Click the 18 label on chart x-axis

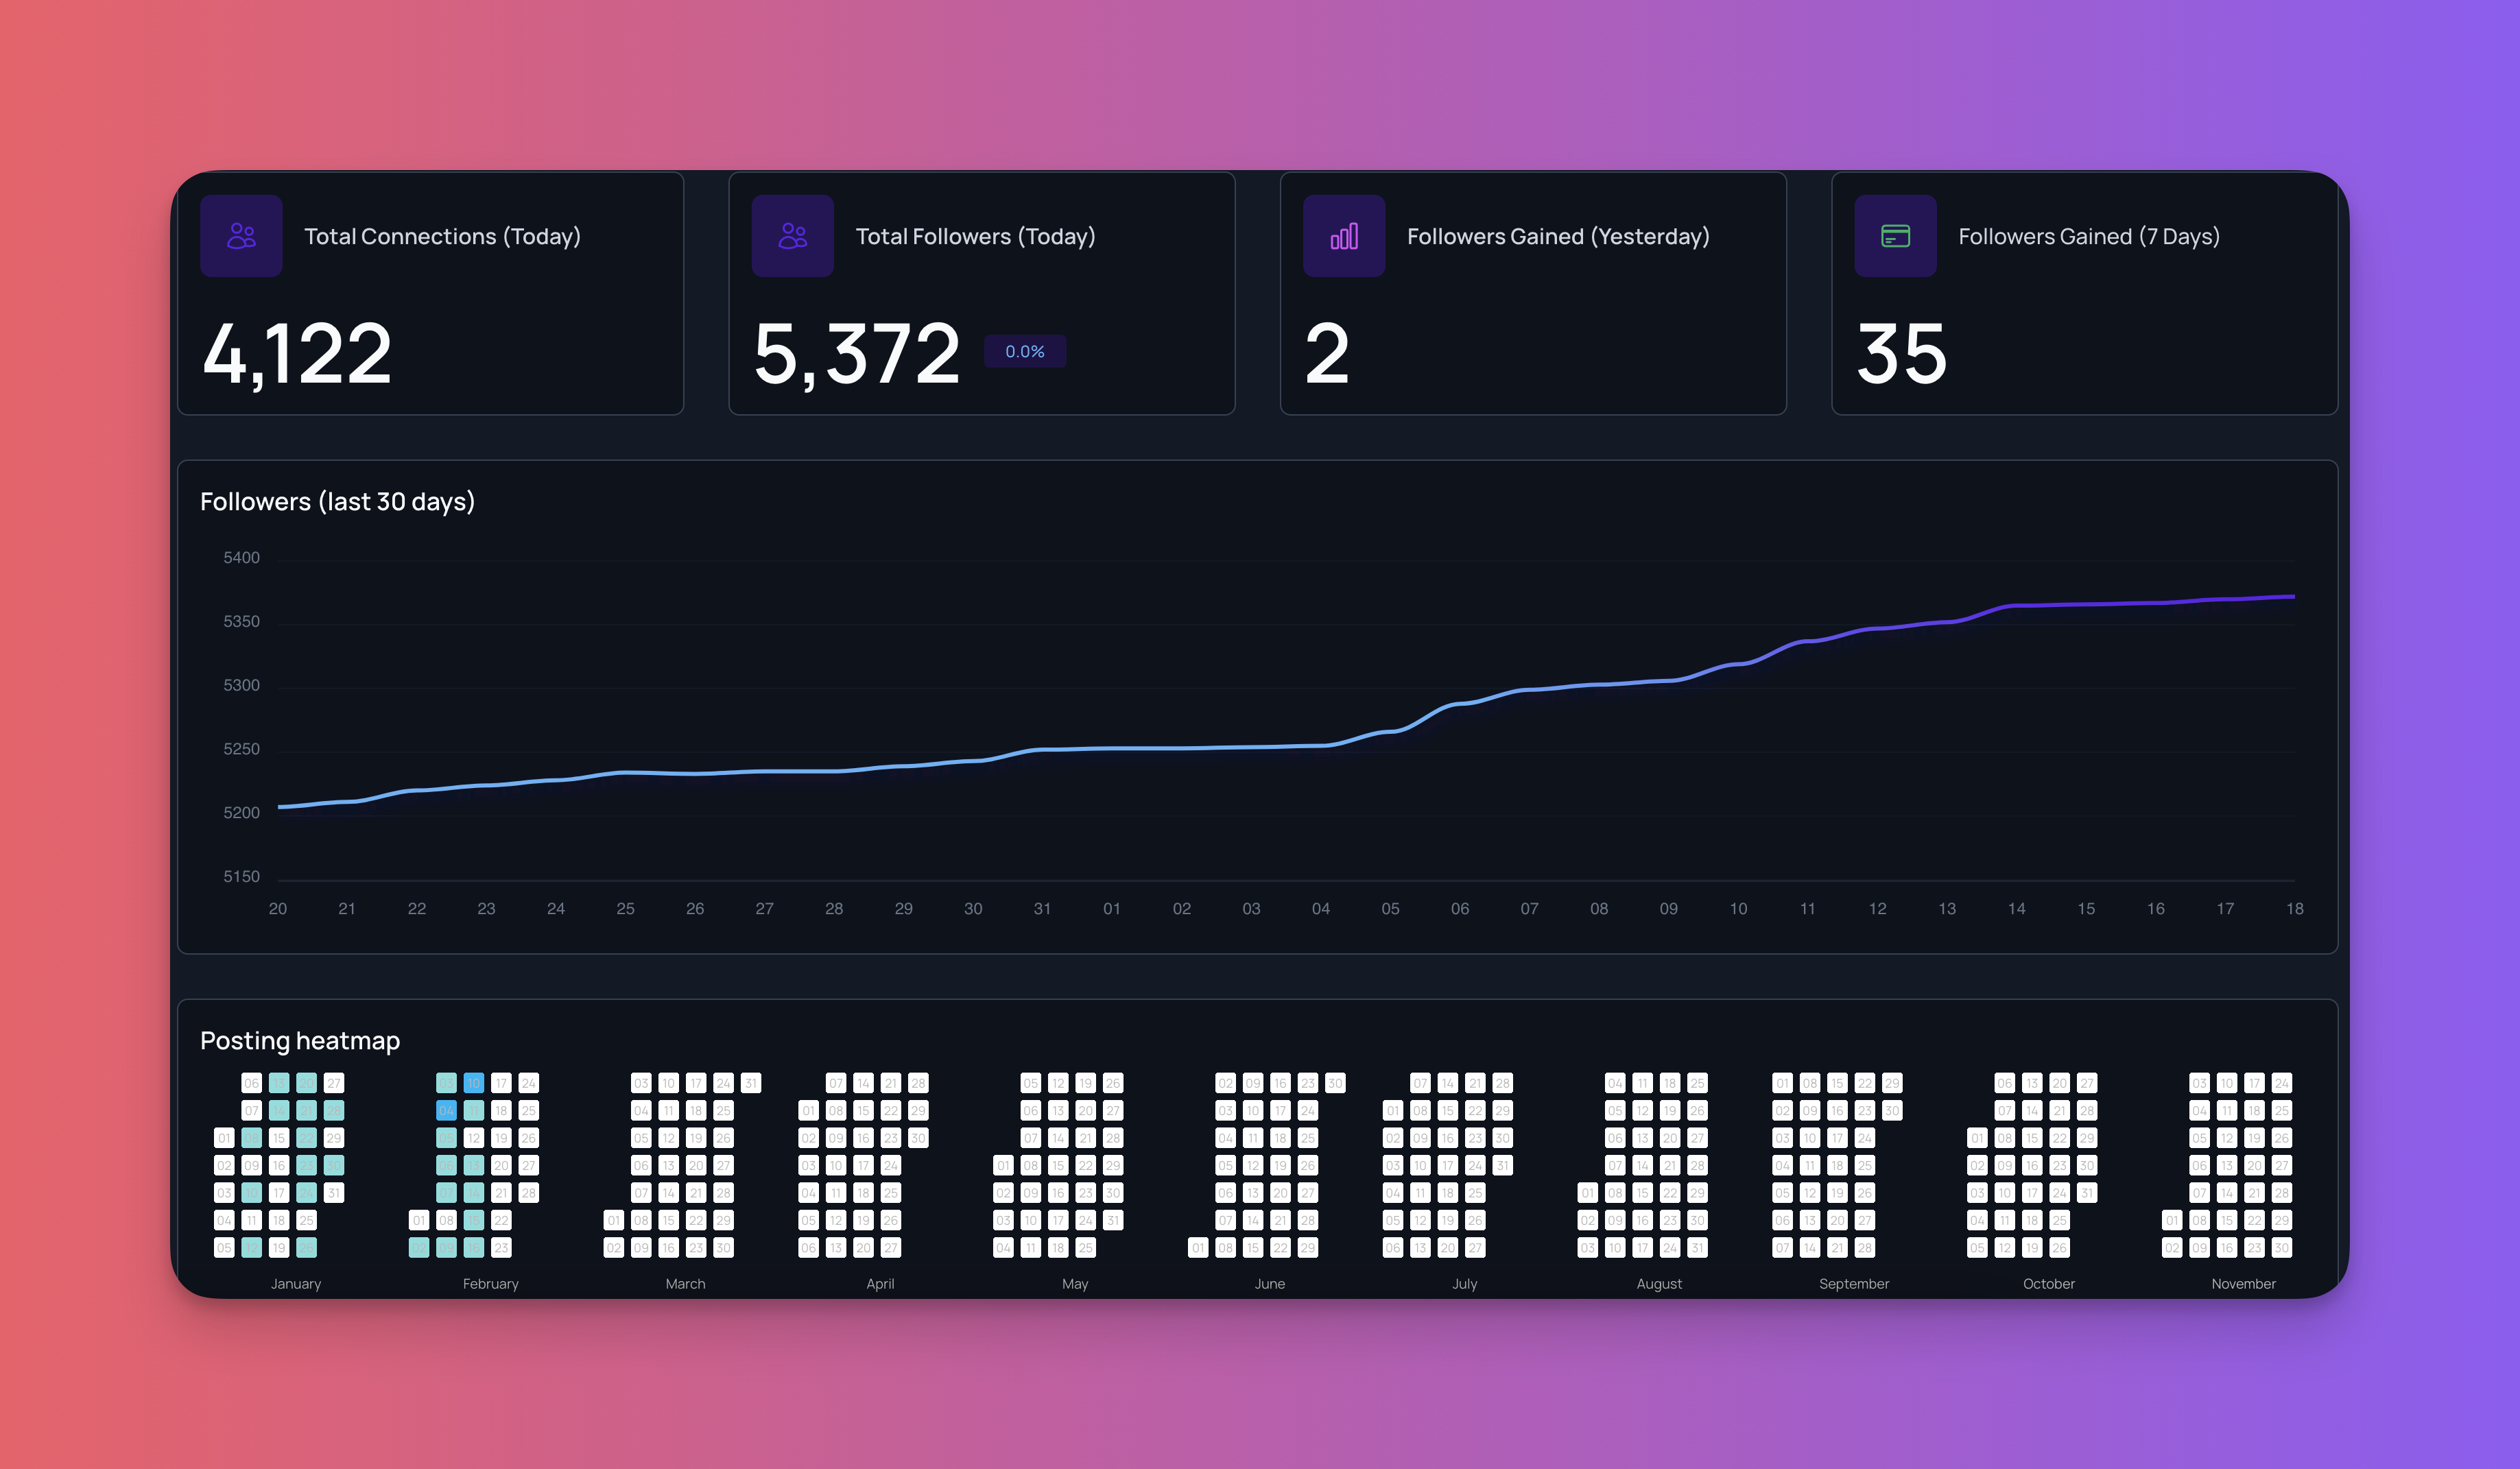pyautogui.click(x=2294, y=909)
